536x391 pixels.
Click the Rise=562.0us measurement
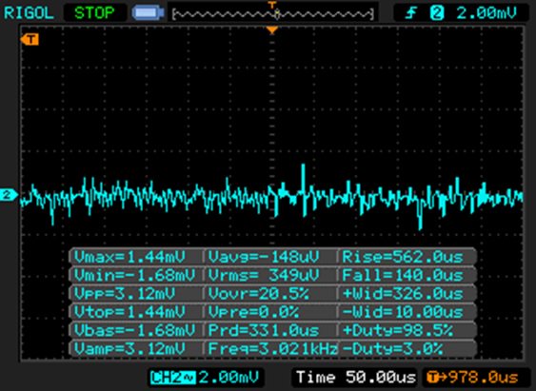pyautogui.click(x=403, y=257)
